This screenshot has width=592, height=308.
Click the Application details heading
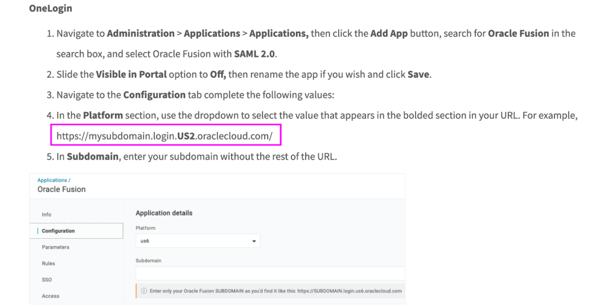[164, 213]
